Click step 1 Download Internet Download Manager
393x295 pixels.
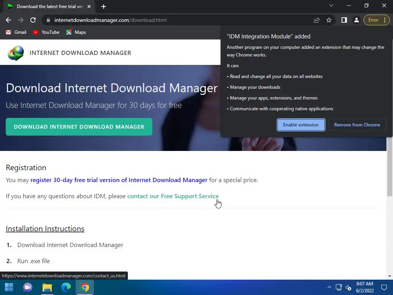70,245
